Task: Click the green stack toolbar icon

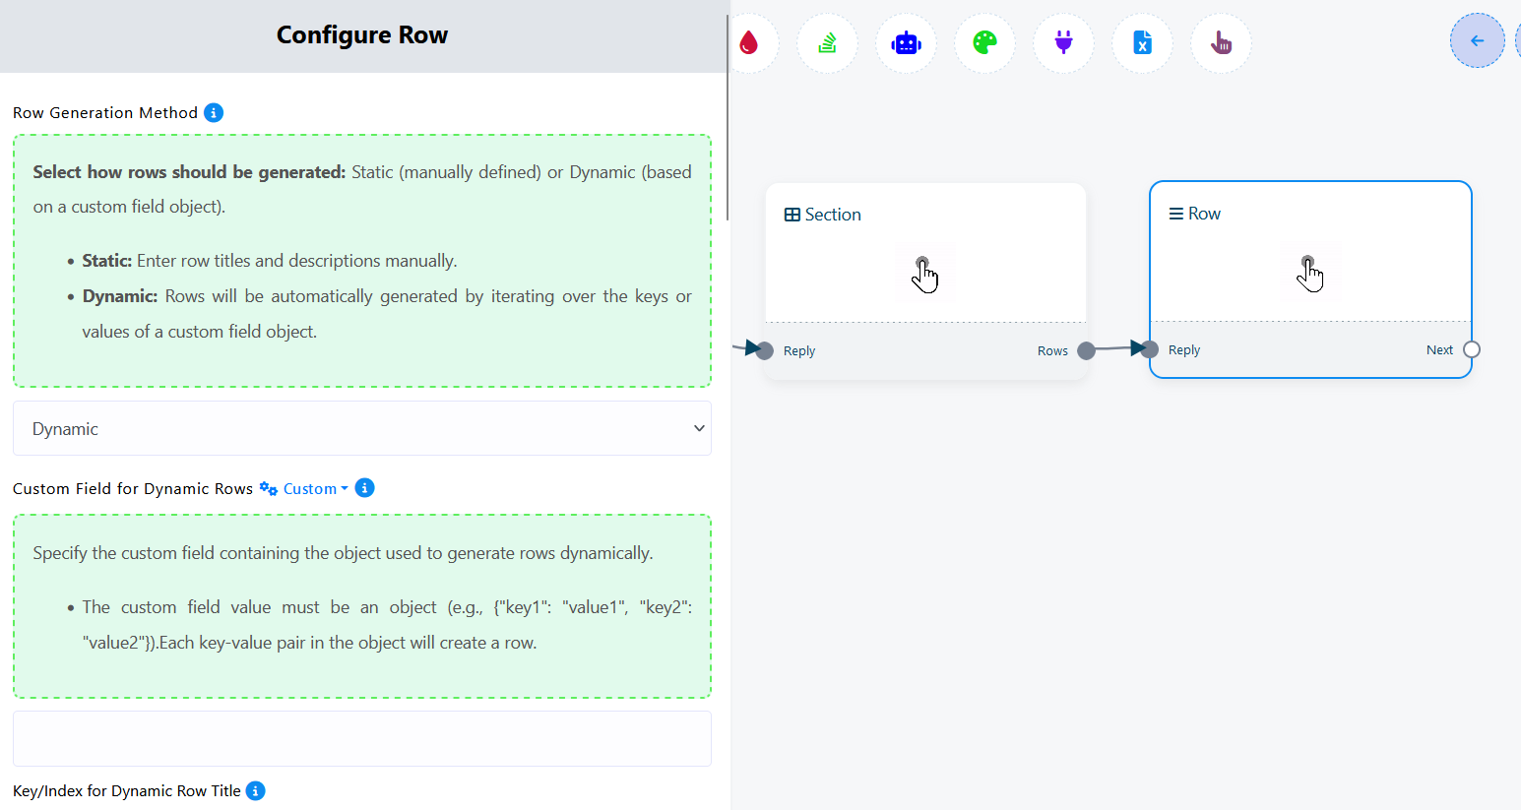Action: 827,42
